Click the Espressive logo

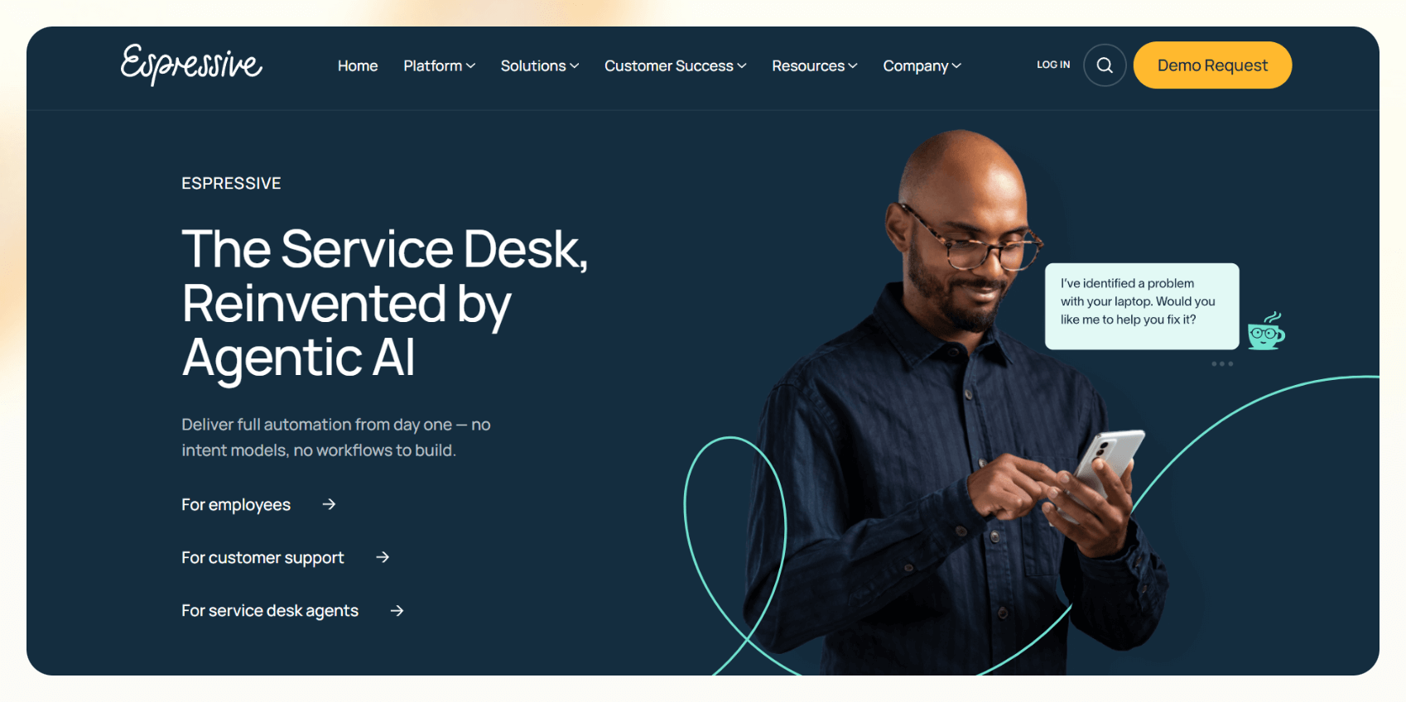[x=191, y=65]
